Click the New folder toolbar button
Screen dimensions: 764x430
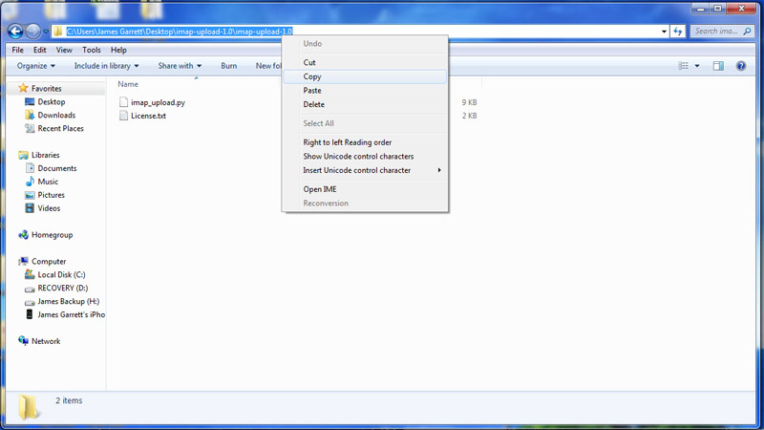(x=268, y=66)
